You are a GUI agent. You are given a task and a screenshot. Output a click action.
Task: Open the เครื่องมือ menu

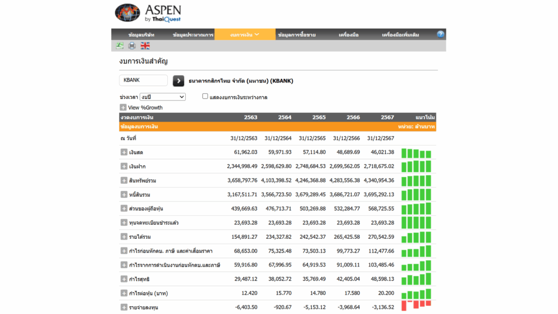[349, 34]
